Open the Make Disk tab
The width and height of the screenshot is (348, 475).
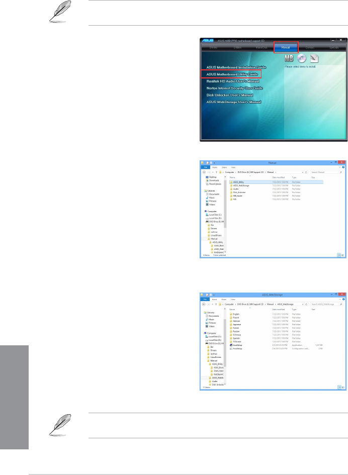262,48
